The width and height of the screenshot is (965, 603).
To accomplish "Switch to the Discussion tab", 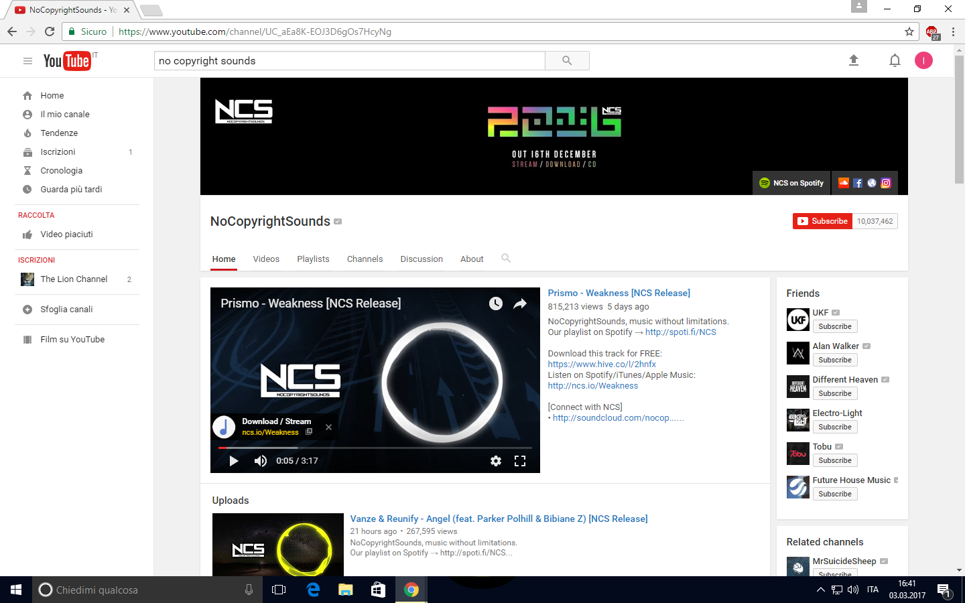I will [x=422, y=259].
